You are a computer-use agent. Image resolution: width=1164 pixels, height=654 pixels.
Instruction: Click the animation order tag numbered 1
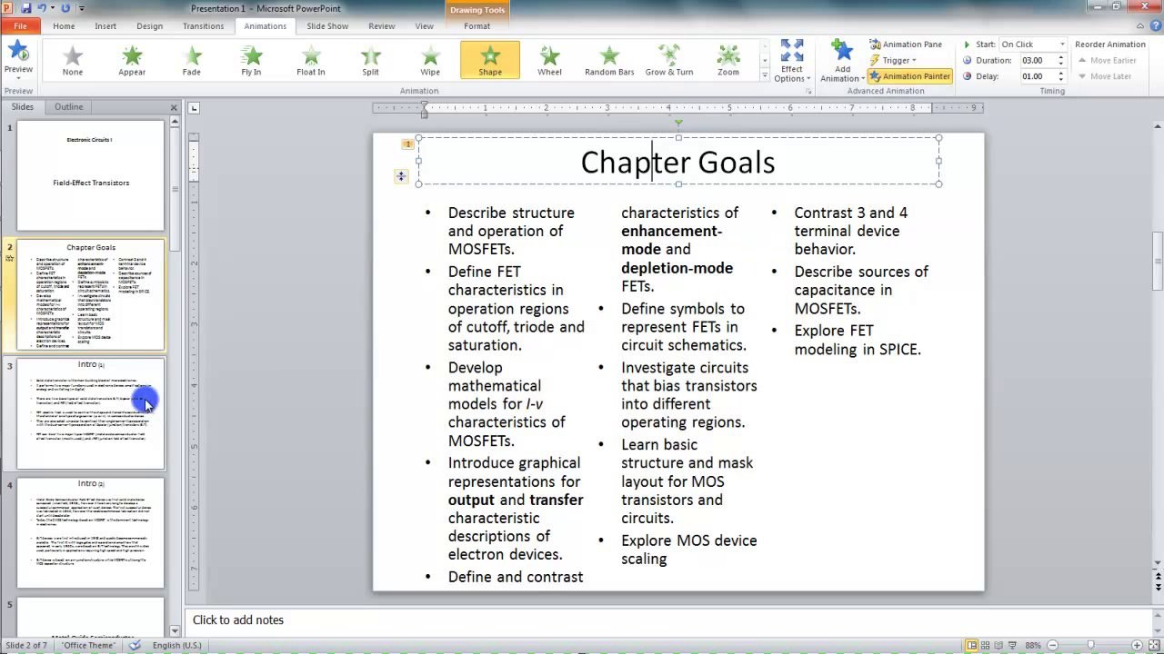coord(407,144)
